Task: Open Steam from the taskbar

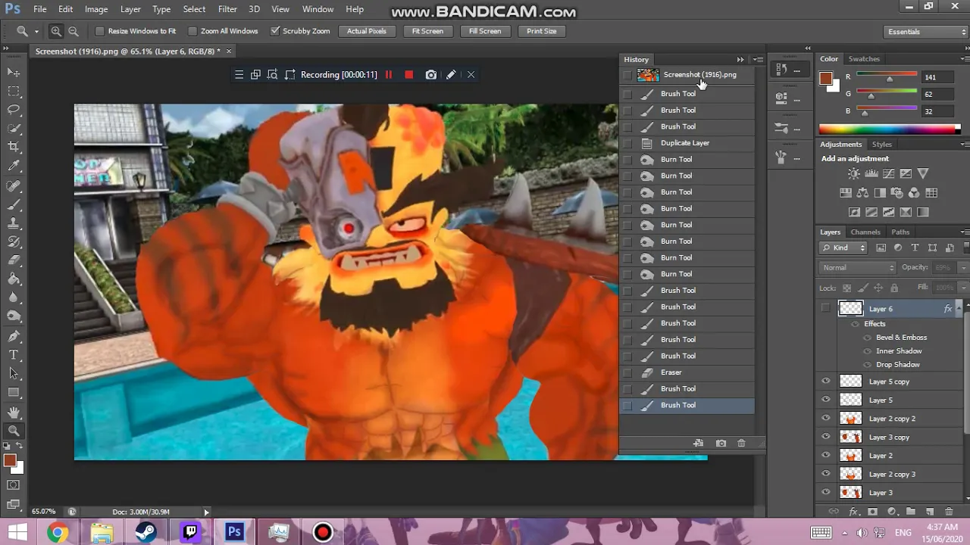Action: click(145, 532)
